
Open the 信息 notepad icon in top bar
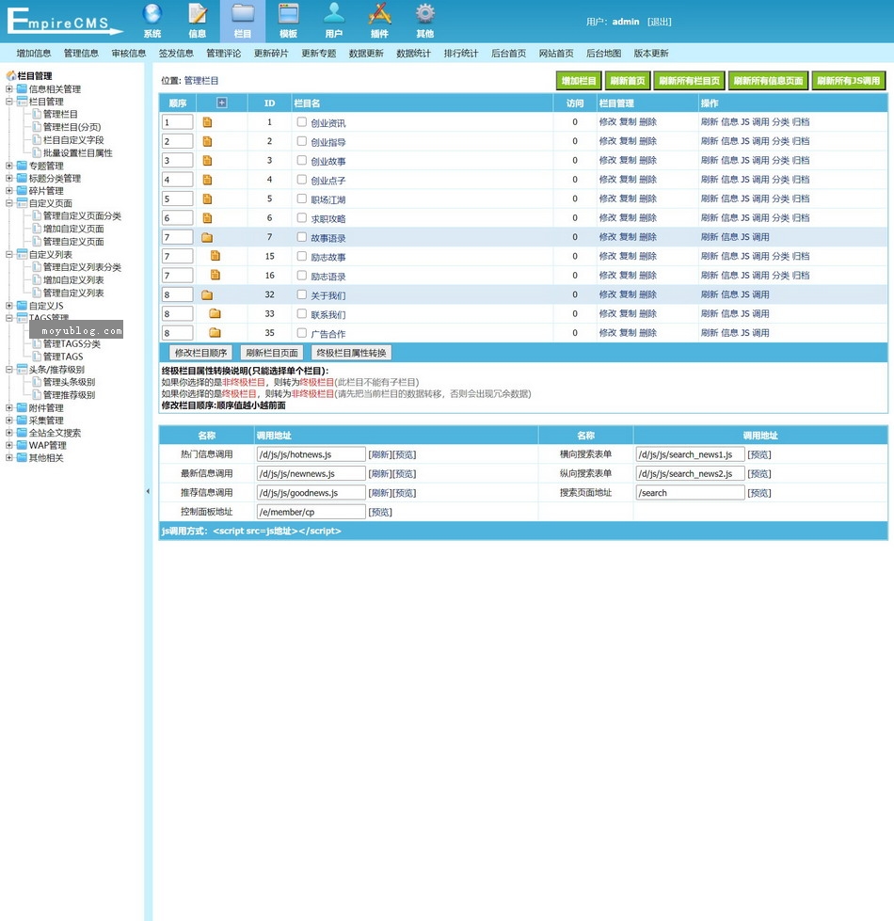click(x=198, y=13)
